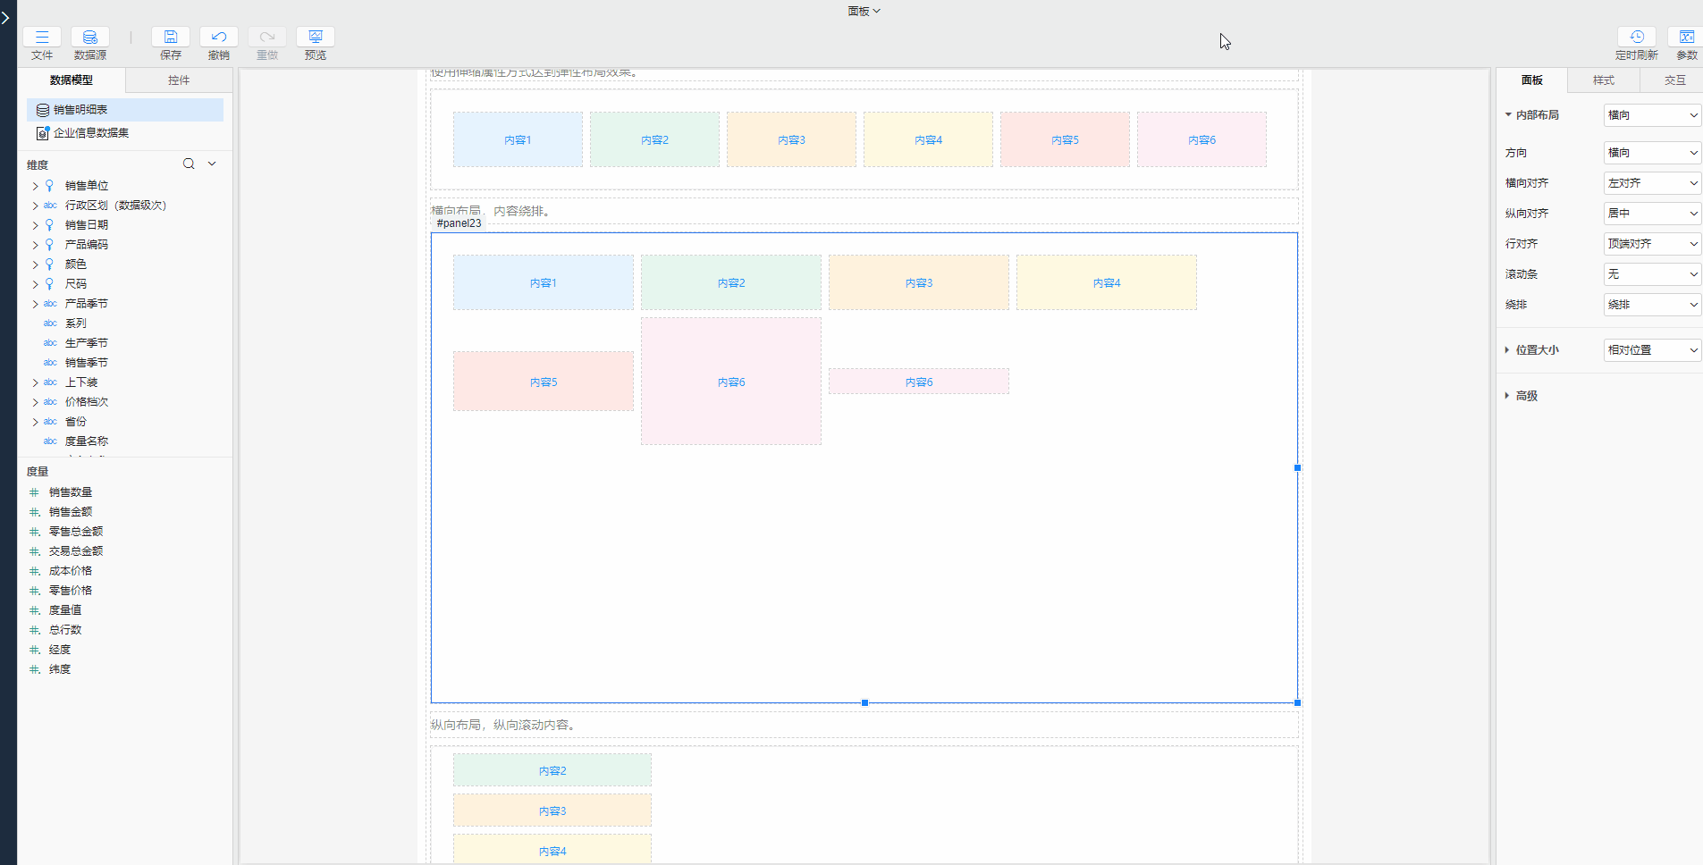Select the 企业信息数据集 dataset
The image size is (1703, 865).
click(90, 133)
